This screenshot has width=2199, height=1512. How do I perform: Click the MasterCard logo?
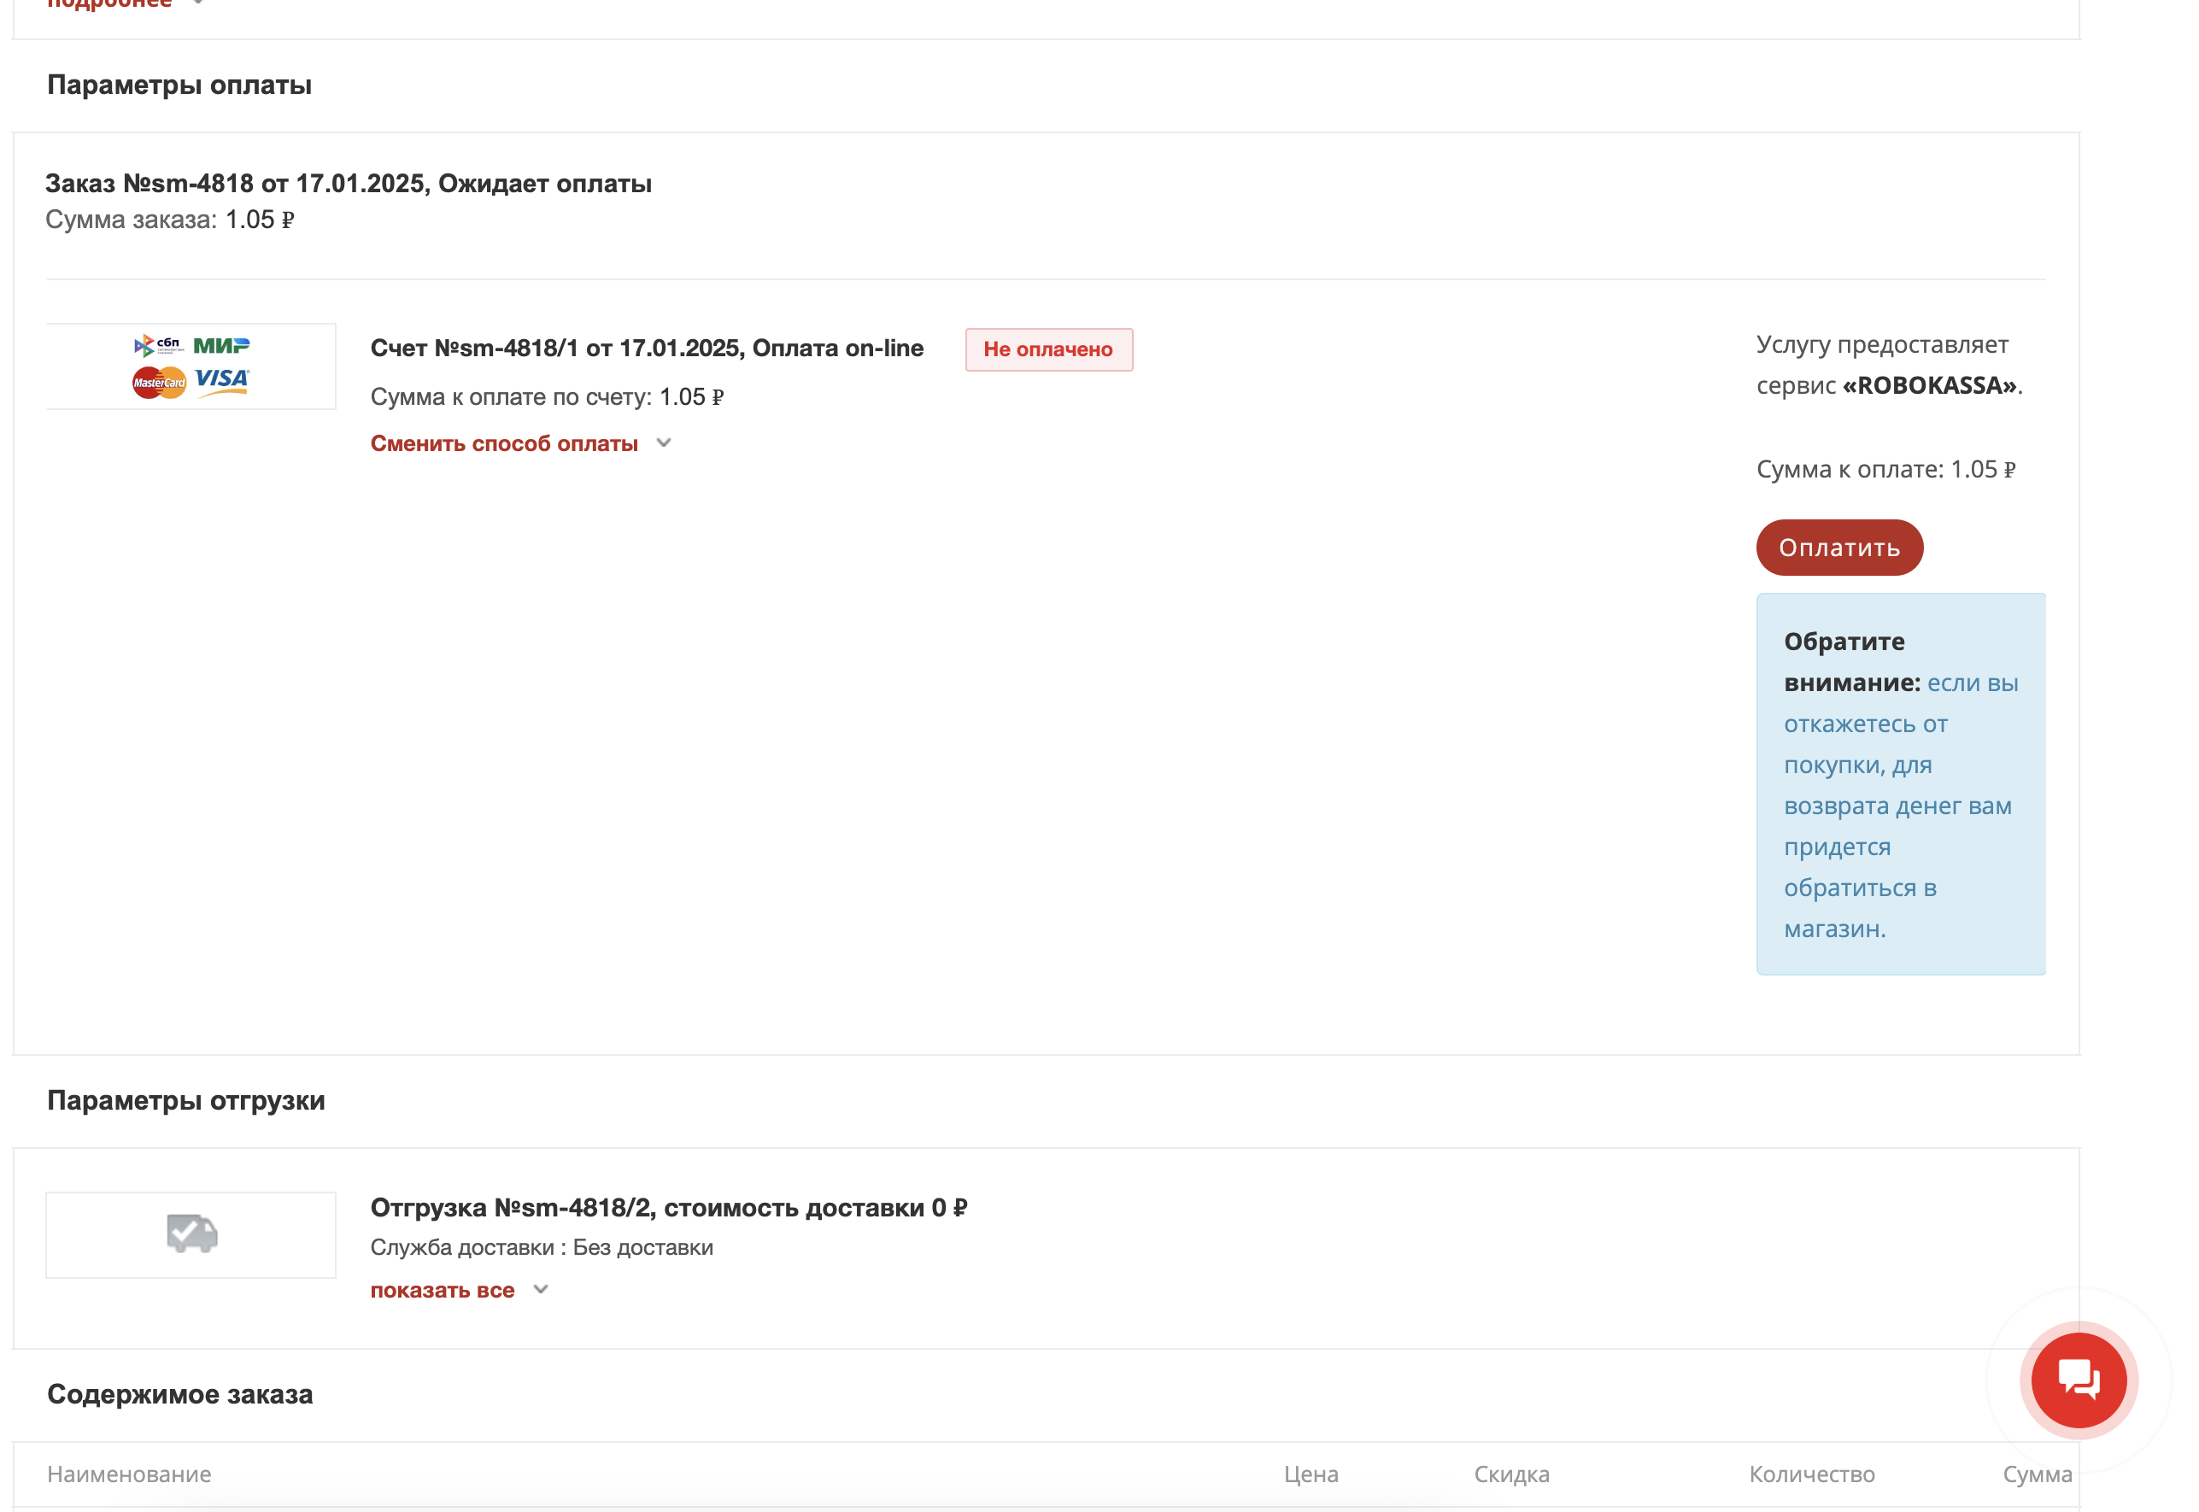159,383
